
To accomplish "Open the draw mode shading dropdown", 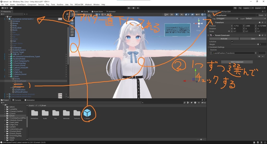I will [166, 15].
